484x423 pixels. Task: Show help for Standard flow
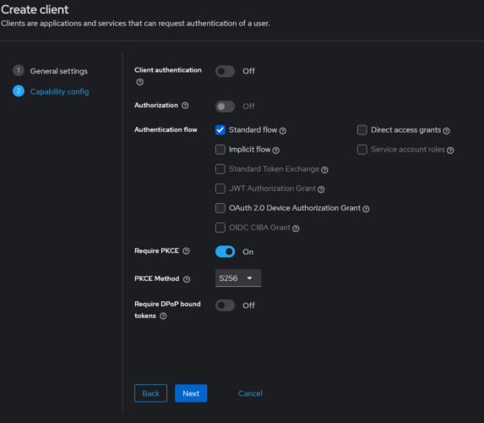click(283, 131)
